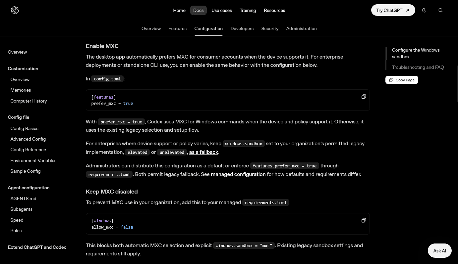This screenshot has height=264, width=458.
Task: Open Resources in top navigation
Action: [x=274, y=10]
